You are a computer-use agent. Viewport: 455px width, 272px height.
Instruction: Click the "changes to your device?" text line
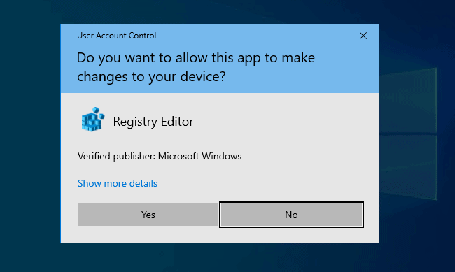click(x=151, y=76)
